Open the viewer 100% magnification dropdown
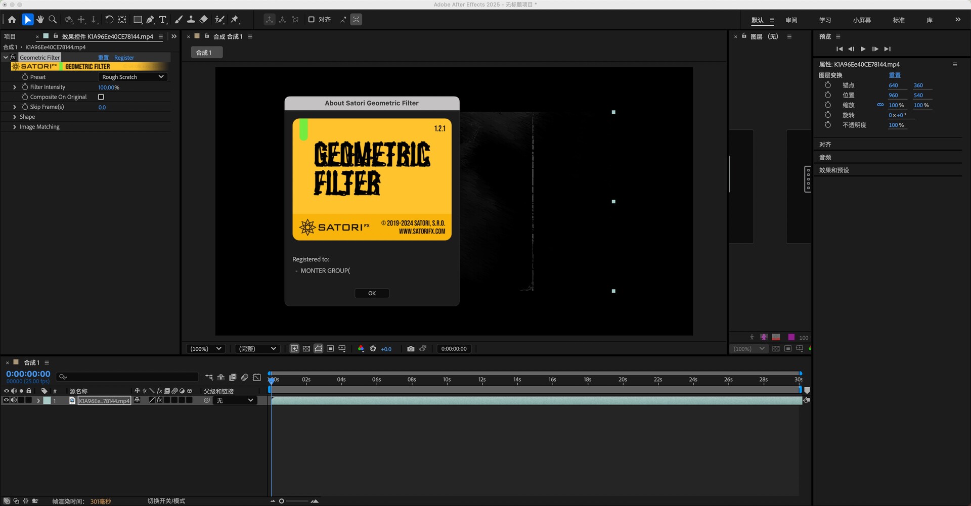 point(205,349)
